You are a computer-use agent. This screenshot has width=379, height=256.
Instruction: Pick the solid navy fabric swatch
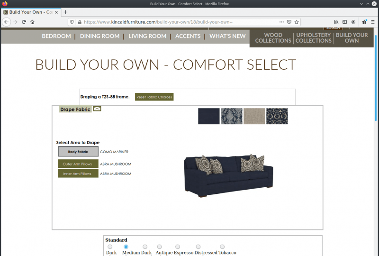pyautogui.click(x=209, y=116)
